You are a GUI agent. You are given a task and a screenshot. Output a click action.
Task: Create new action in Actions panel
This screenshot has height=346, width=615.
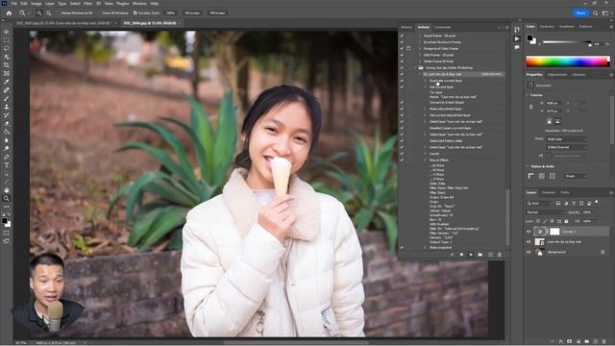tap(490, 255)
